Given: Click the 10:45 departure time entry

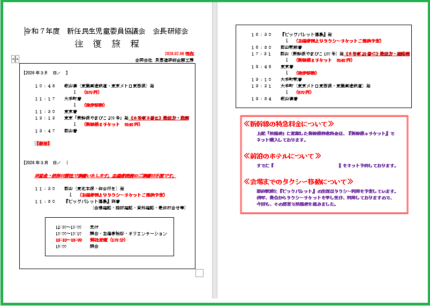Looking at the screenshot, I should tap(45, 86).
